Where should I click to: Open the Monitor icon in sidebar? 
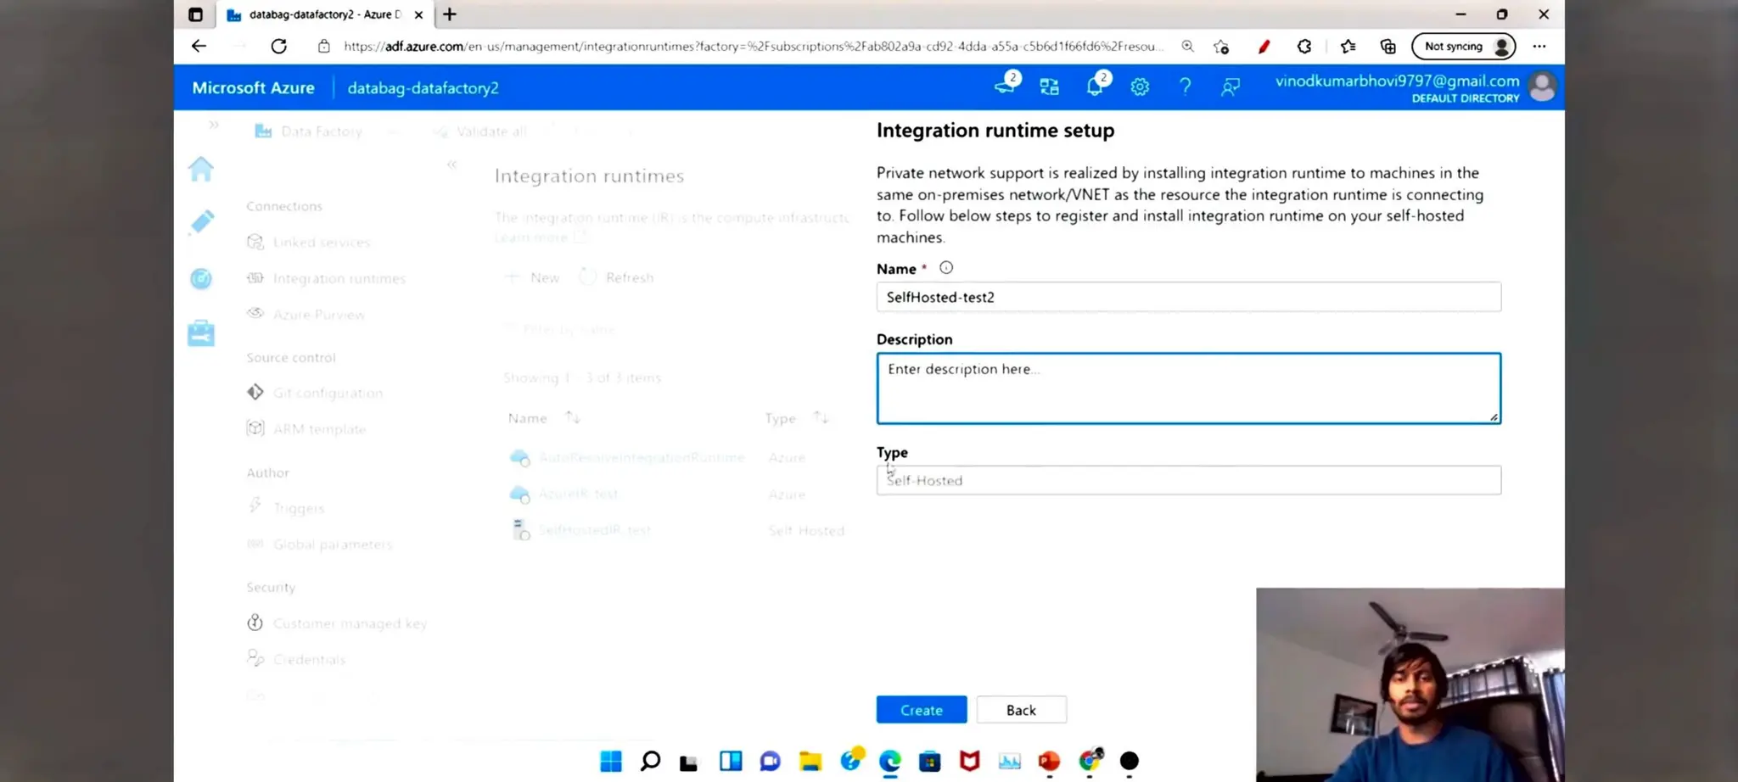coord(201,278)
